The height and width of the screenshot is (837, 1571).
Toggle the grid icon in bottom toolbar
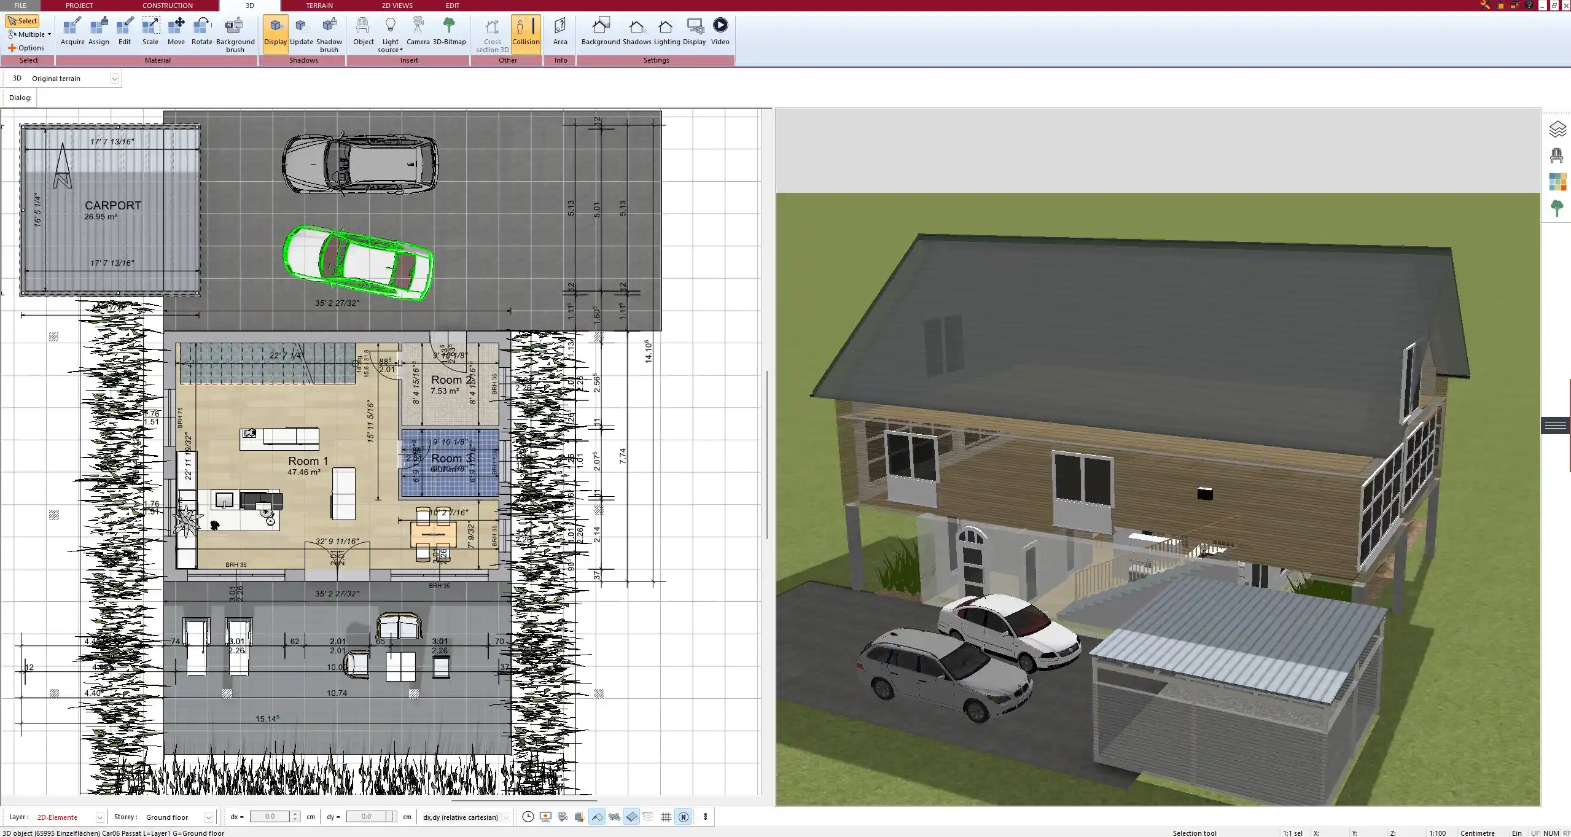click(x=666, y=817)
